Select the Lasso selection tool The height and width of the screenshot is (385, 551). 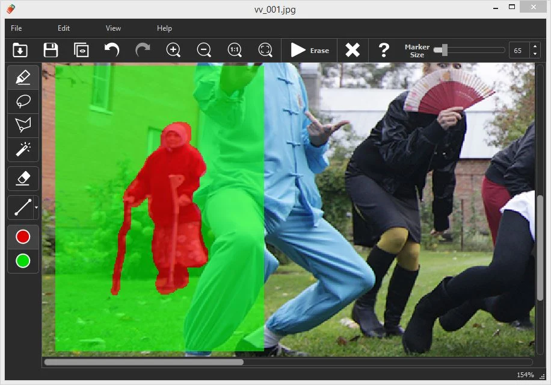point(23,101)
